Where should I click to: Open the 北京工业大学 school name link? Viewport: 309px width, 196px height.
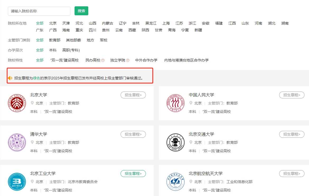coord(43,173)
